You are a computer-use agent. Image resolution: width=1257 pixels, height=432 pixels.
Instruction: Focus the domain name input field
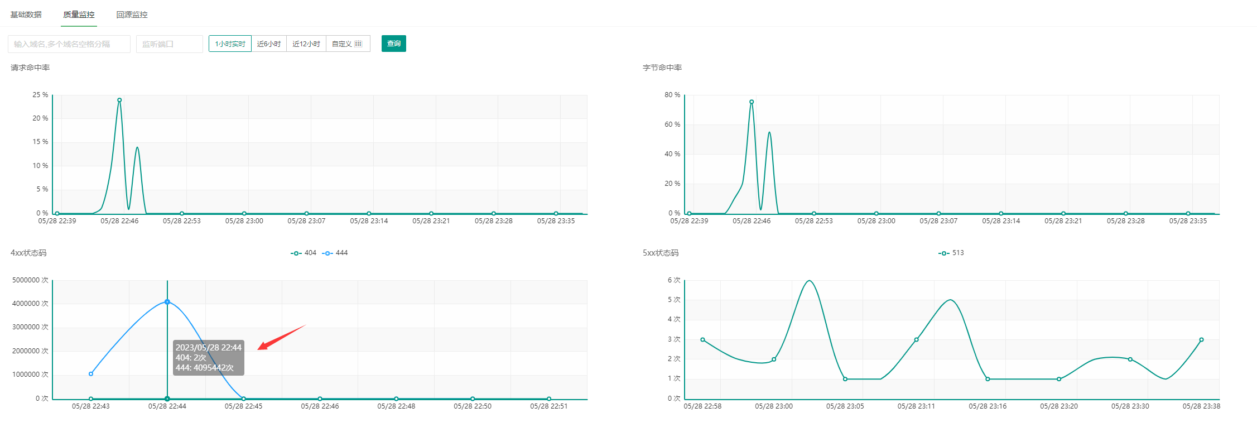click(x=69, y=44)
